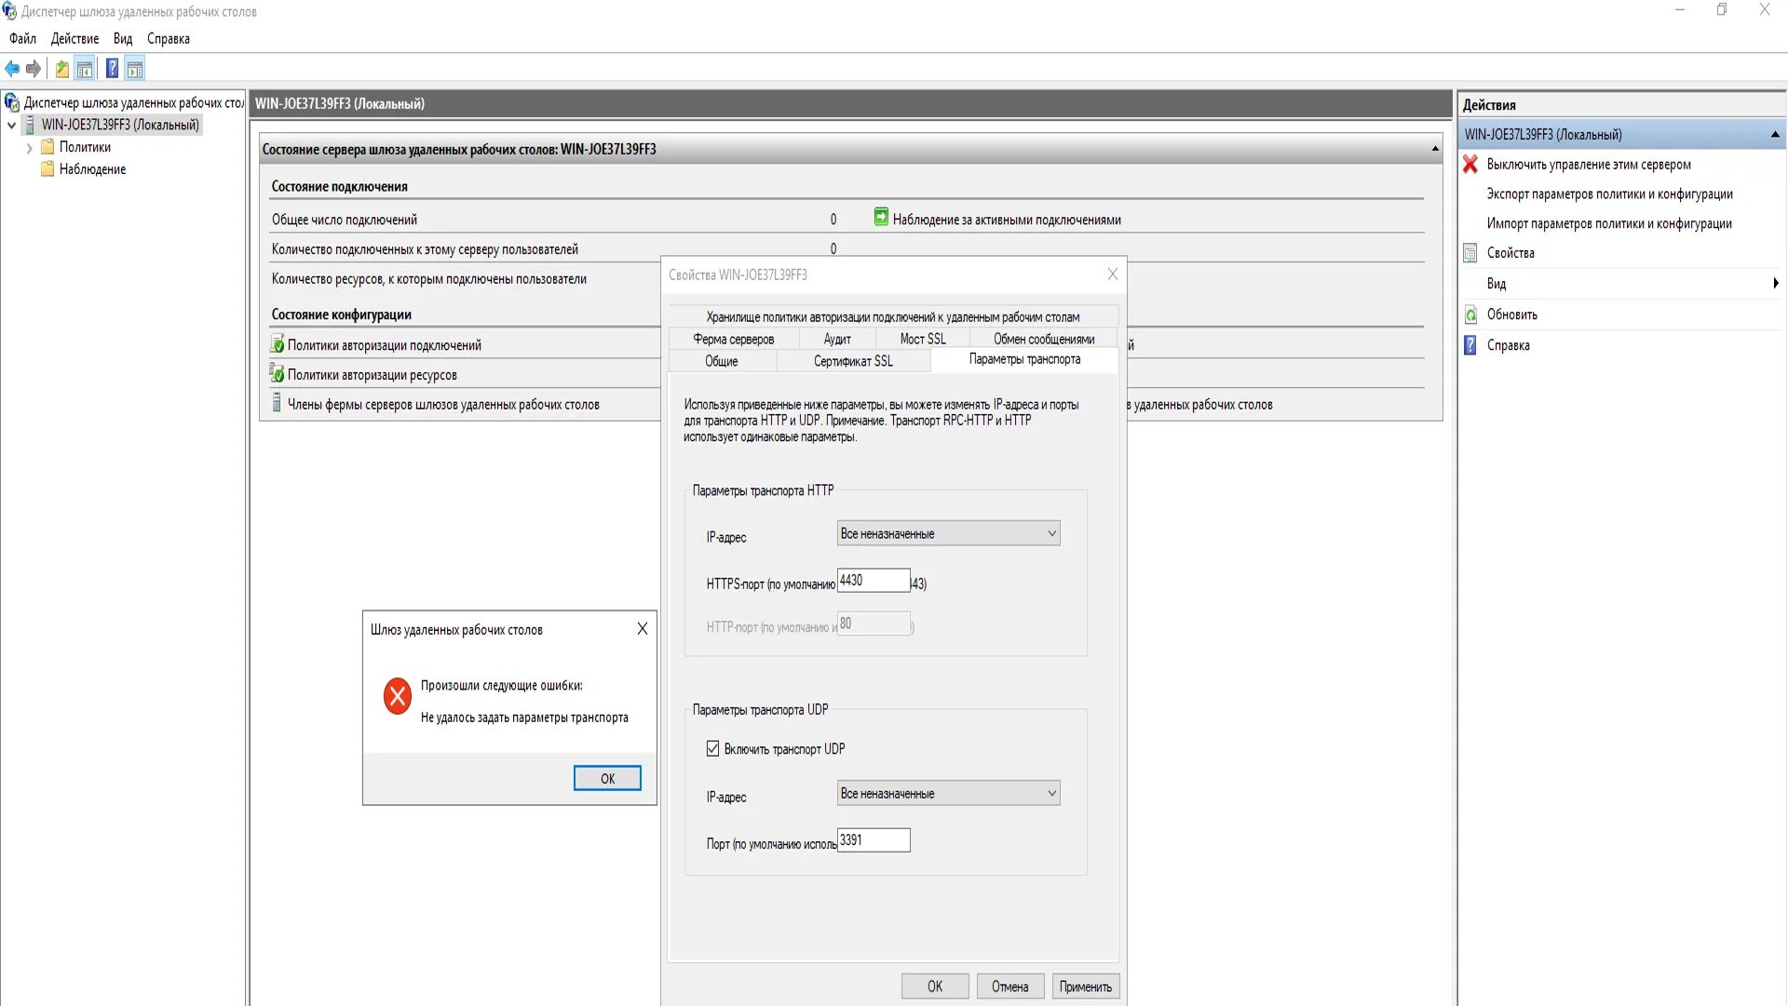The height and width of the screenshot is (1006, 1788).
Task: Uncheck Включить транспорт UDP checkbox
Action: [x=713, y=749]
